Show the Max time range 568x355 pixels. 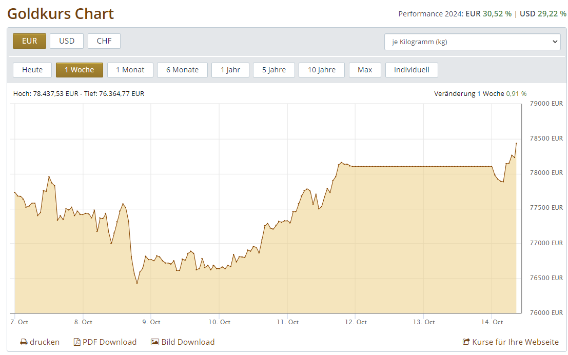click(x=365, y=70)
